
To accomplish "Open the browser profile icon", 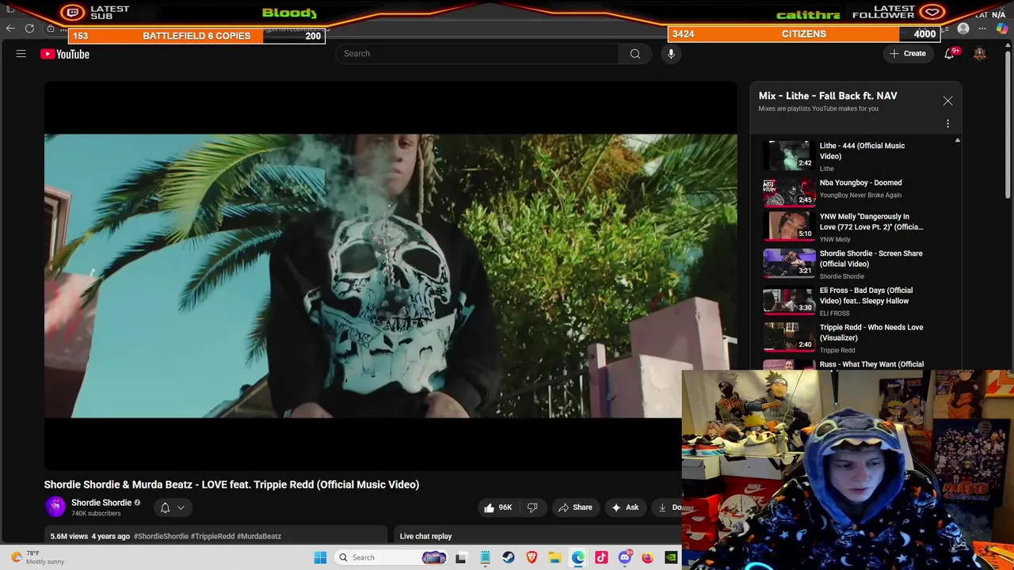I will (963, 28).
